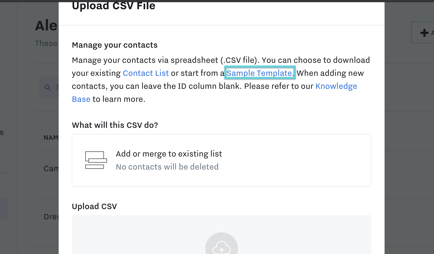Open the Contact List download link
The image size is (434, 254).
point(146,73)
